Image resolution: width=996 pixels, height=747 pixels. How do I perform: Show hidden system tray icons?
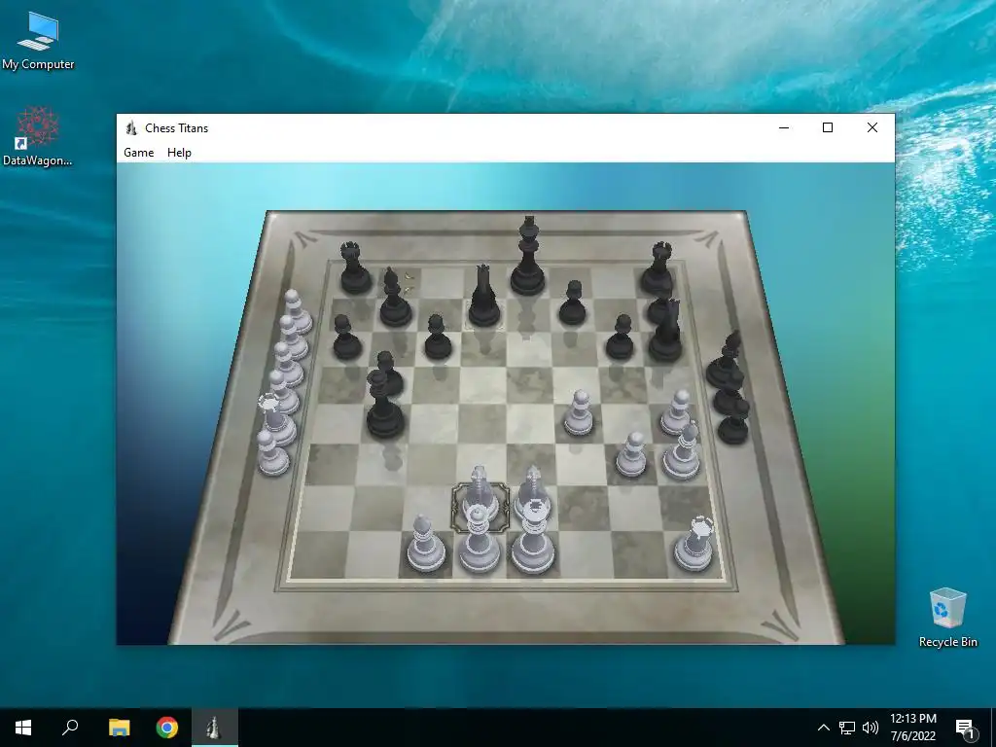(823, 728)
